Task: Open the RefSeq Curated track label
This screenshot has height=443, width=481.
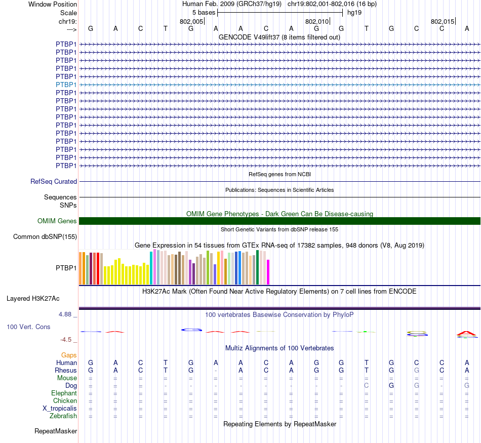Action: coord(53,181)
